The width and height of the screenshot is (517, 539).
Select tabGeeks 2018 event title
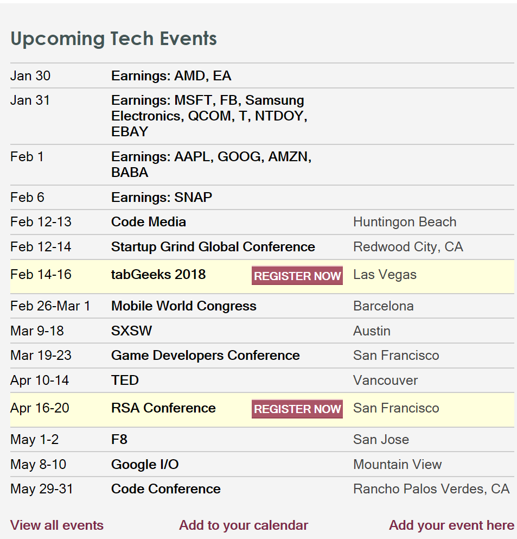[x=158, y=274]
